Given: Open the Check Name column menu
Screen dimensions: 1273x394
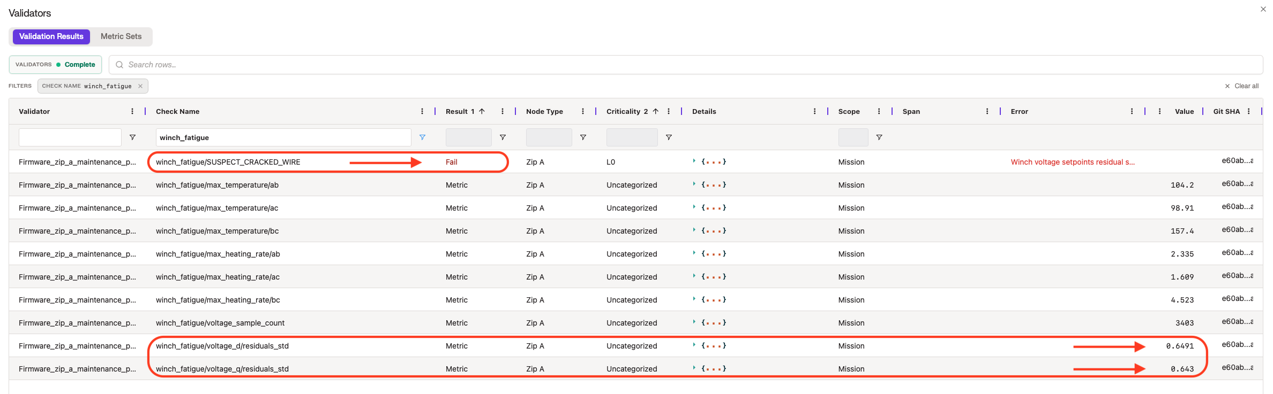Looking at the screenshot, I should pyautogui.click(x=422, y=111).
